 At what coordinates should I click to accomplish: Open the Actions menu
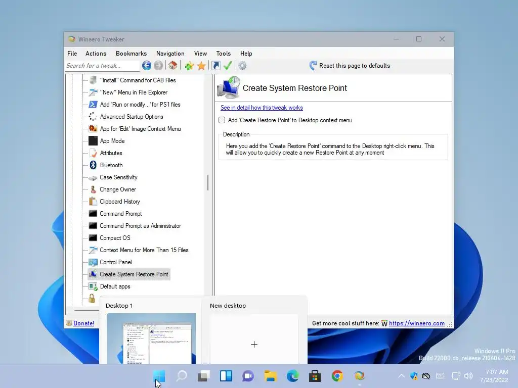(96, 54)
